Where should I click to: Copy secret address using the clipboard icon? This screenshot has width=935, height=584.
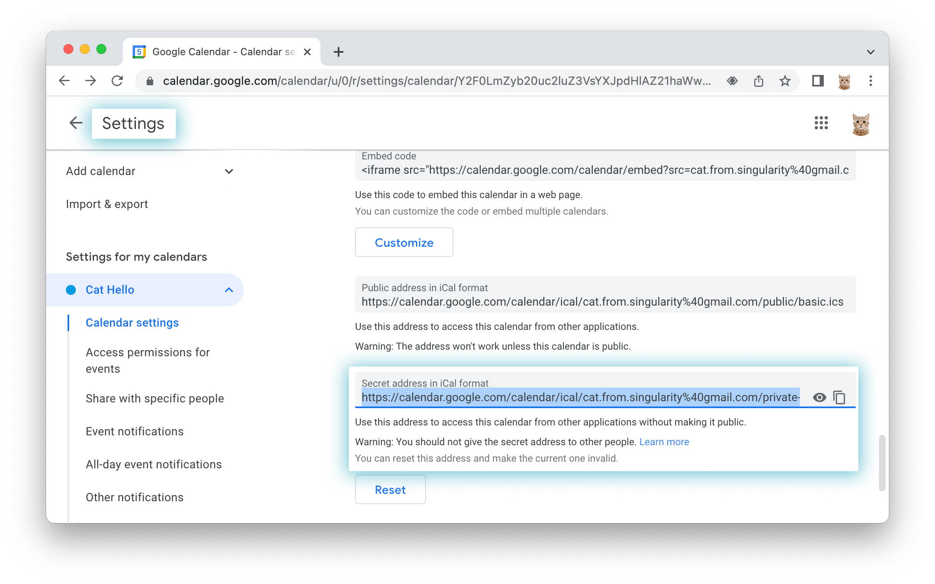click(839, 397)
